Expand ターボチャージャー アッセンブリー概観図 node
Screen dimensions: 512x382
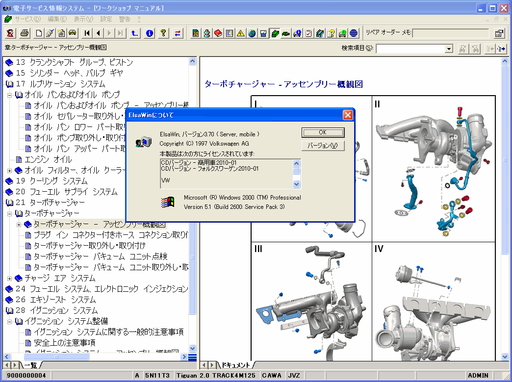19,225
